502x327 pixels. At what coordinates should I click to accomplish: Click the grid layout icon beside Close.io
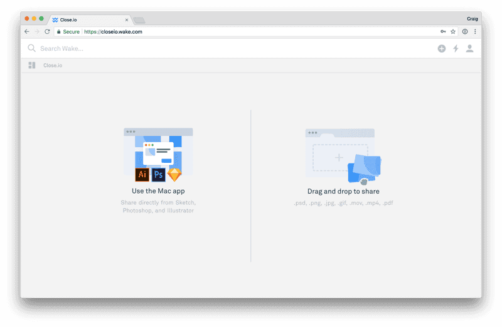point(32,65)
